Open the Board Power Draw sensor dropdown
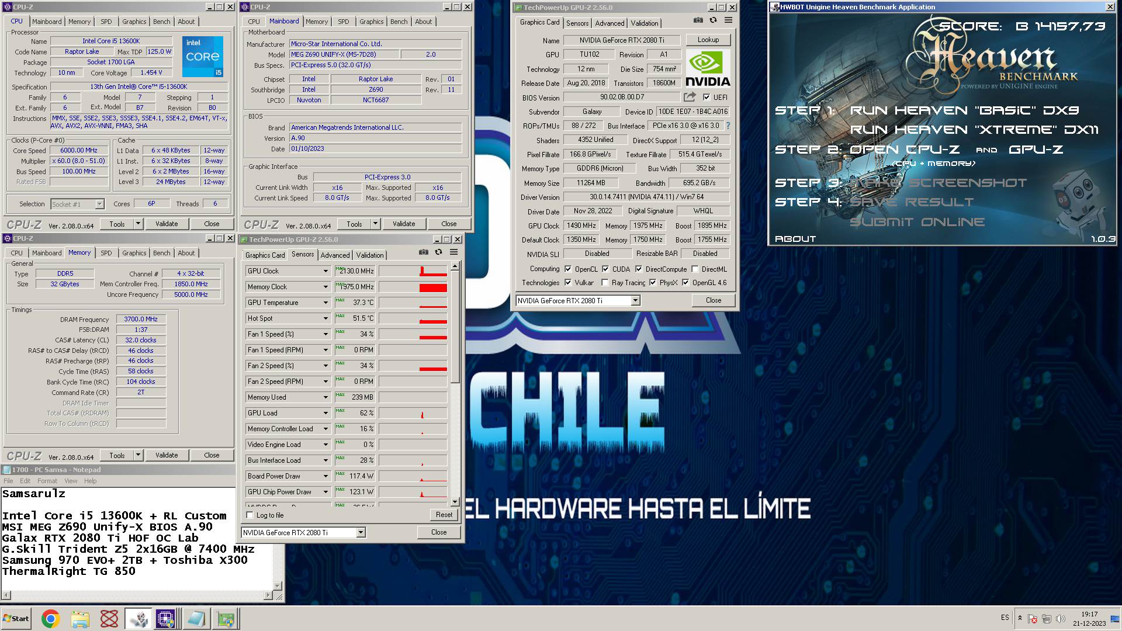Viewport: 1122px width, 631px height. point(325,476)
